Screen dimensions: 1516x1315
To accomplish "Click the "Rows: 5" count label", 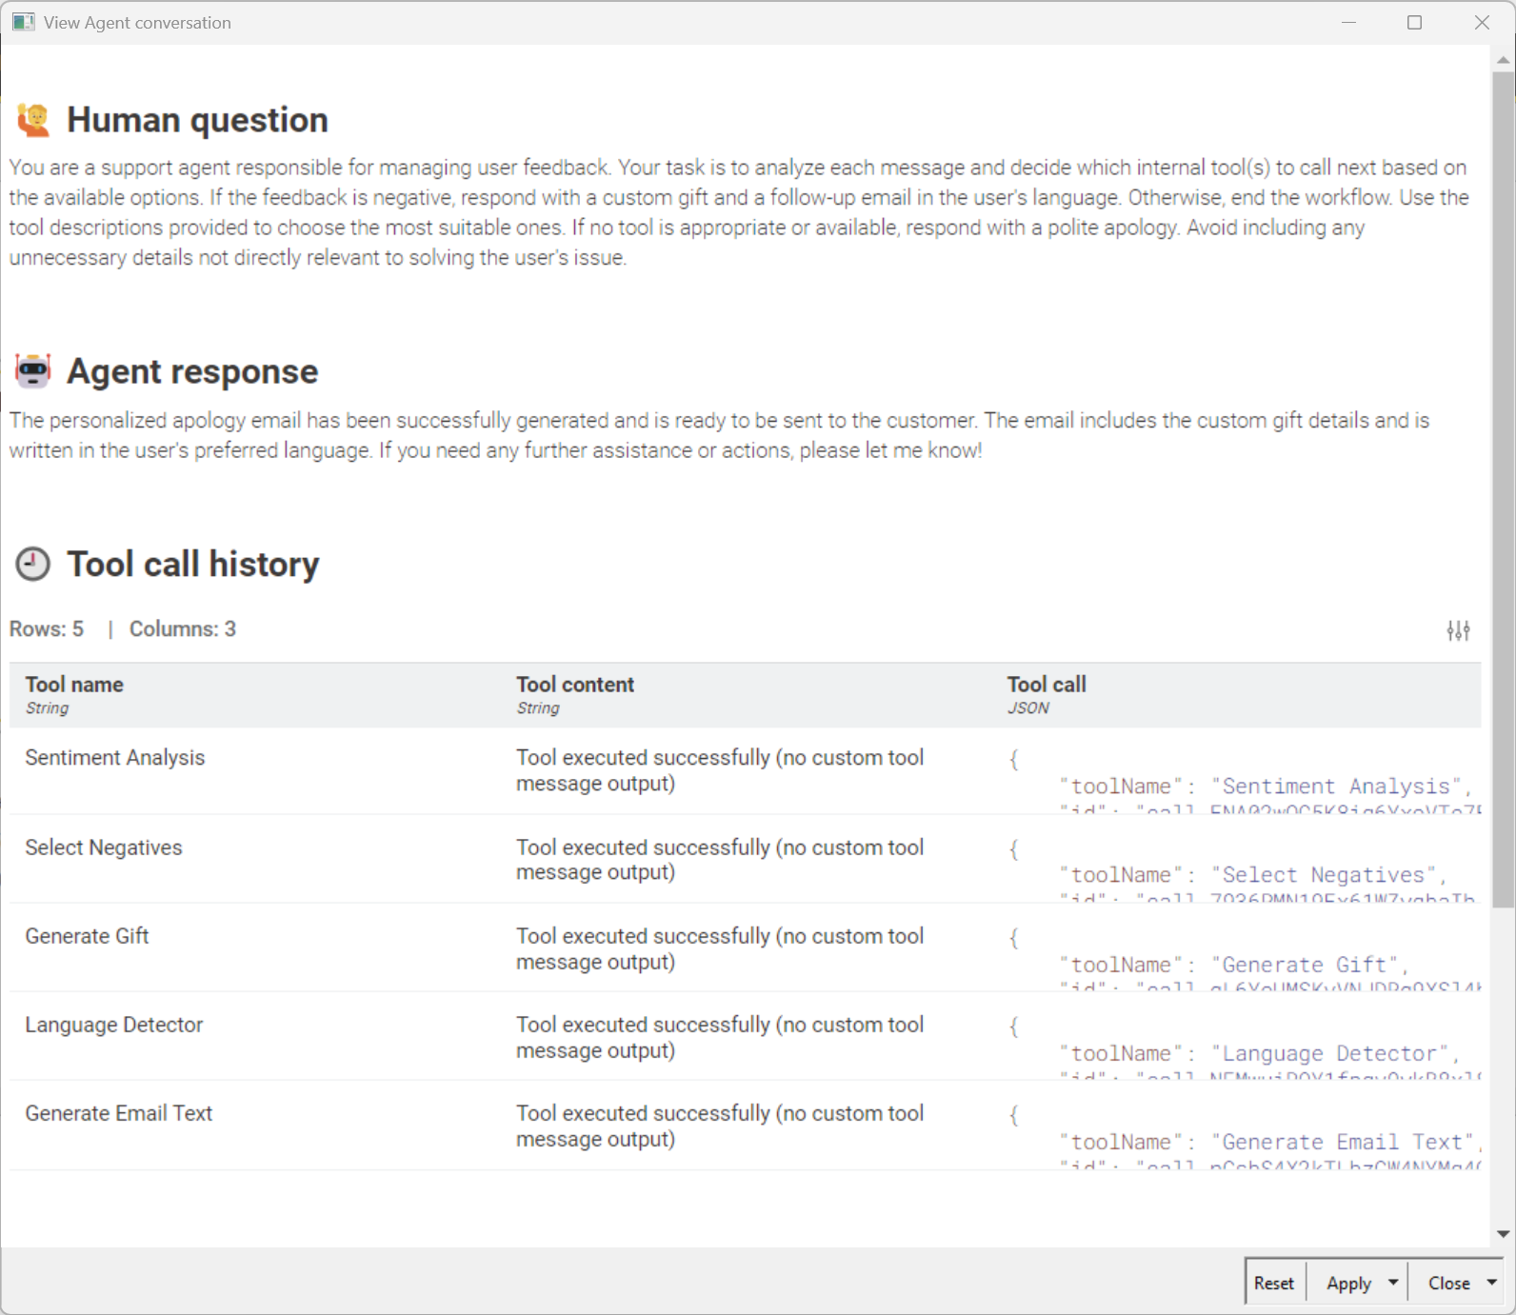I will [47, 629].
